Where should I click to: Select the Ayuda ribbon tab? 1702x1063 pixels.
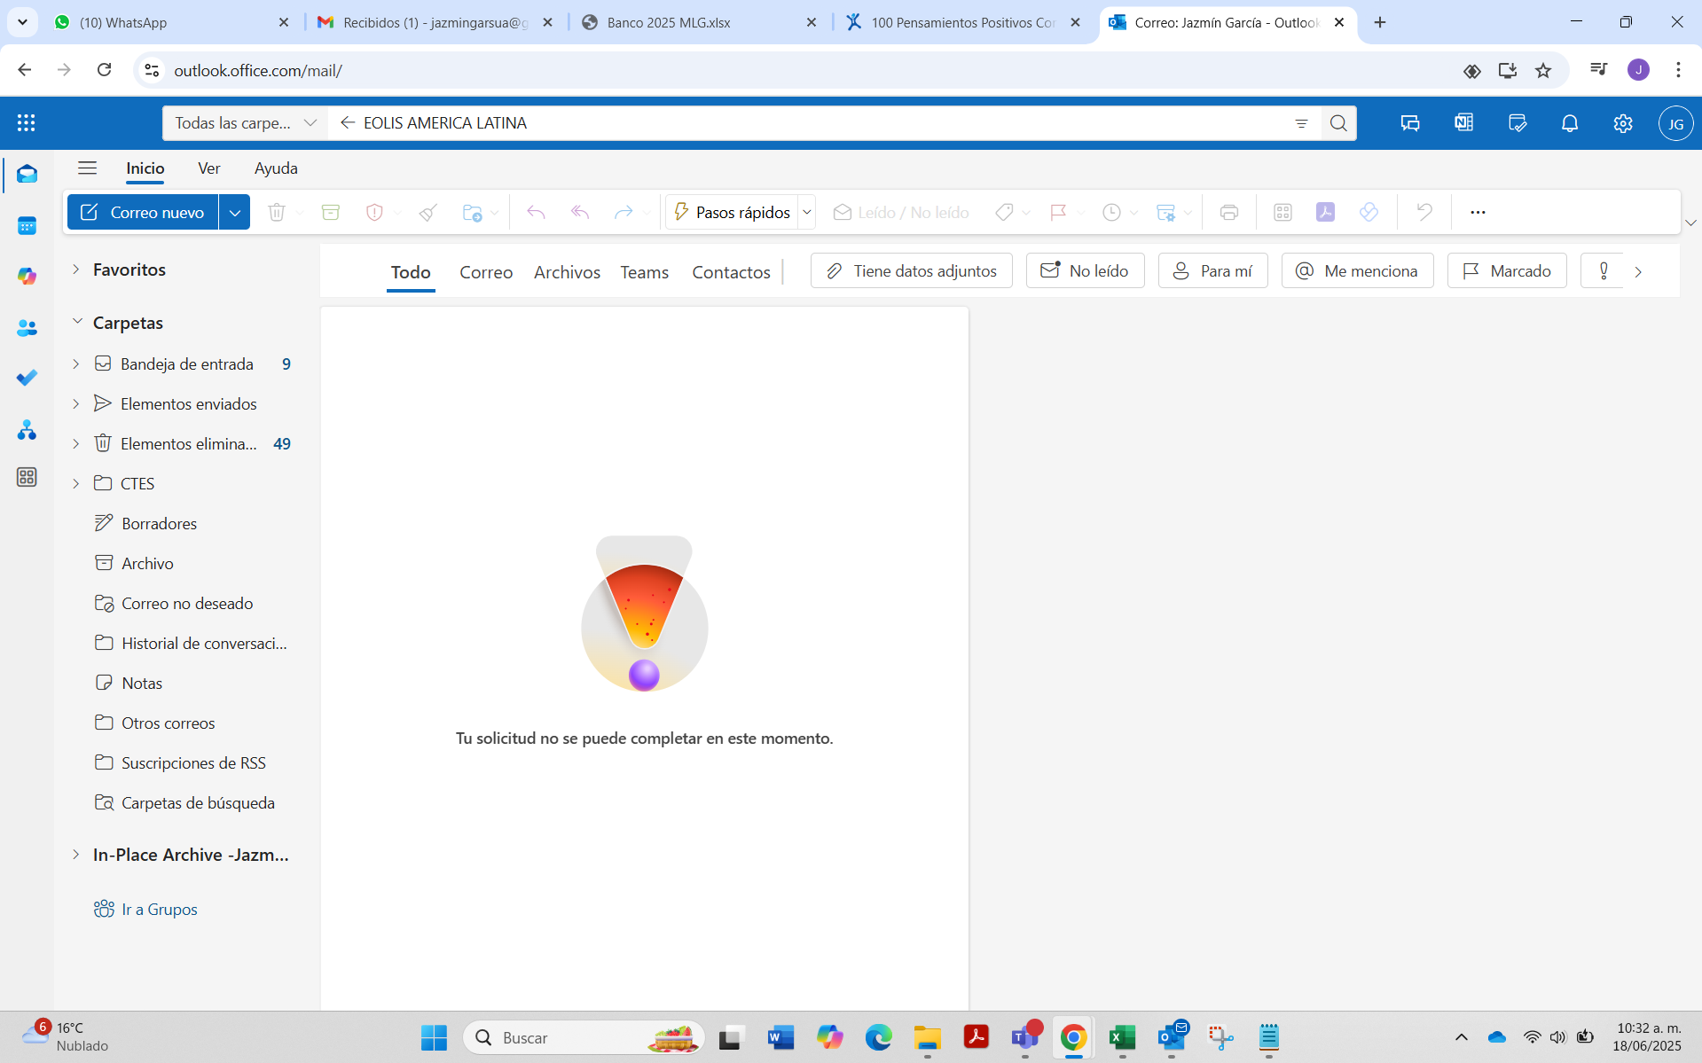(x=276, y=168)
